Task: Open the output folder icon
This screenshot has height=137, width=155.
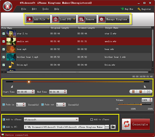Action: 113,127
